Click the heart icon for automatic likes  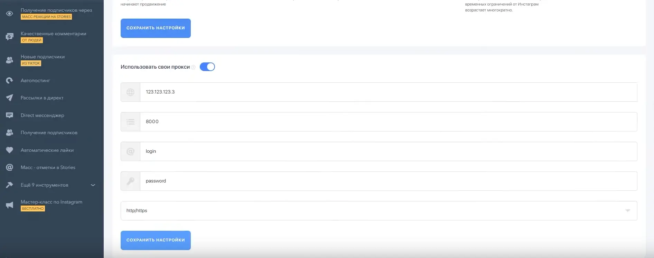pyautogui.click(x=10, y=150)
